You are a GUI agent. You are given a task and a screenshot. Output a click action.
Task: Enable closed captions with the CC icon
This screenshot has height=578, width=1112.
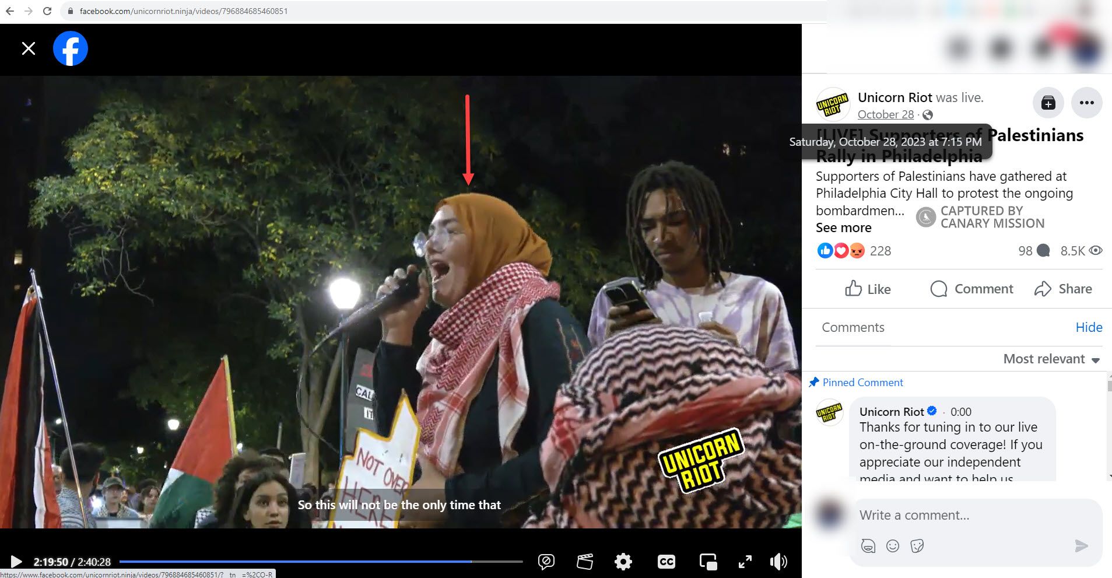[x=667, y=562]
